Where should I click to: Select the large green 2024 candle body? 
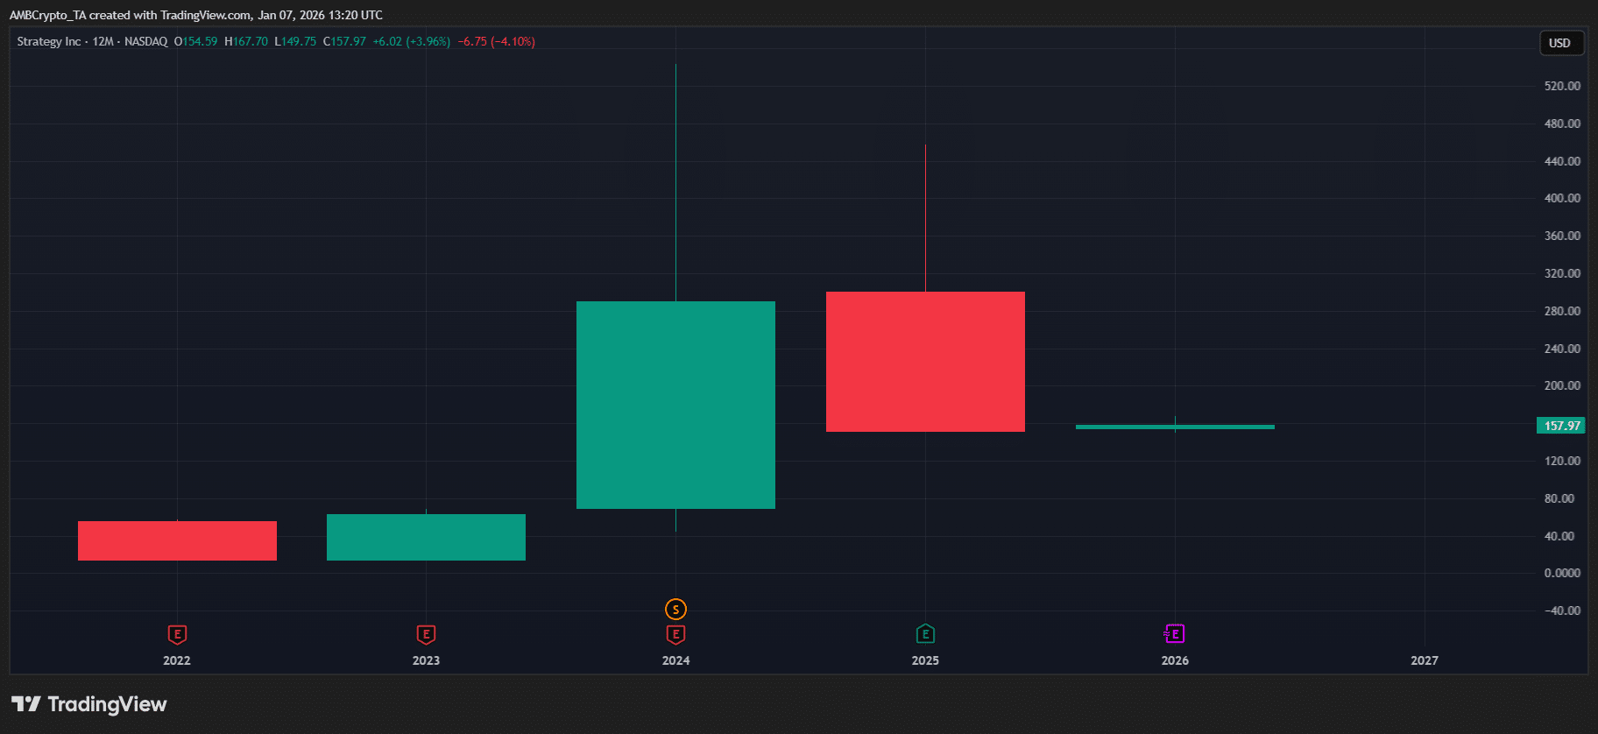point(675,405)
